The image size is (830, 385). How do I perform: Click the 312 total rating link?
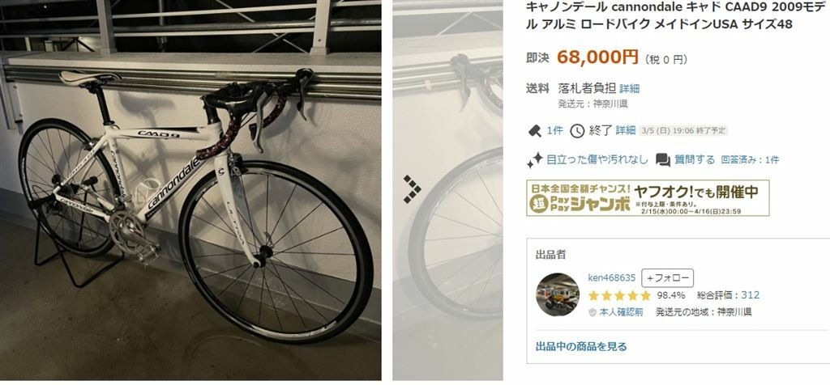(x=750, y=295)
